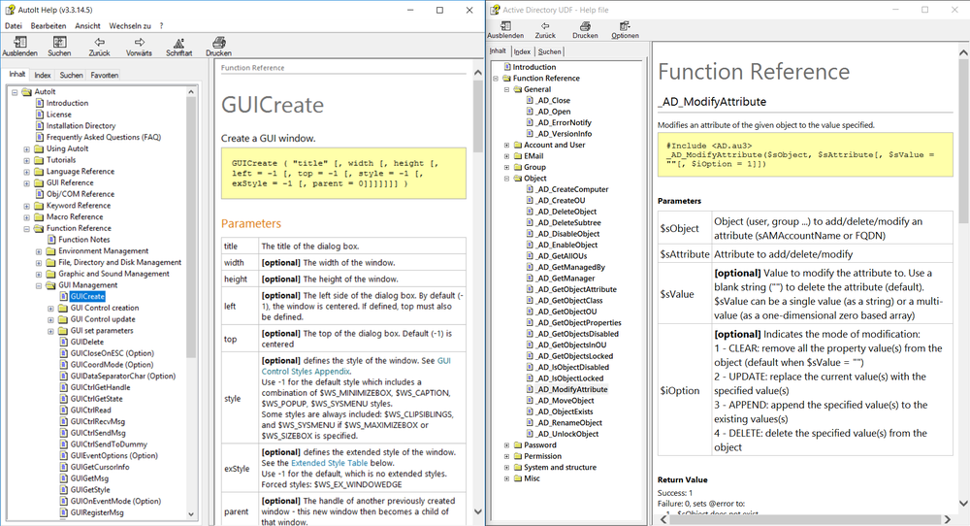Collapse the Object node in AD help

click(x=506, y=179)
